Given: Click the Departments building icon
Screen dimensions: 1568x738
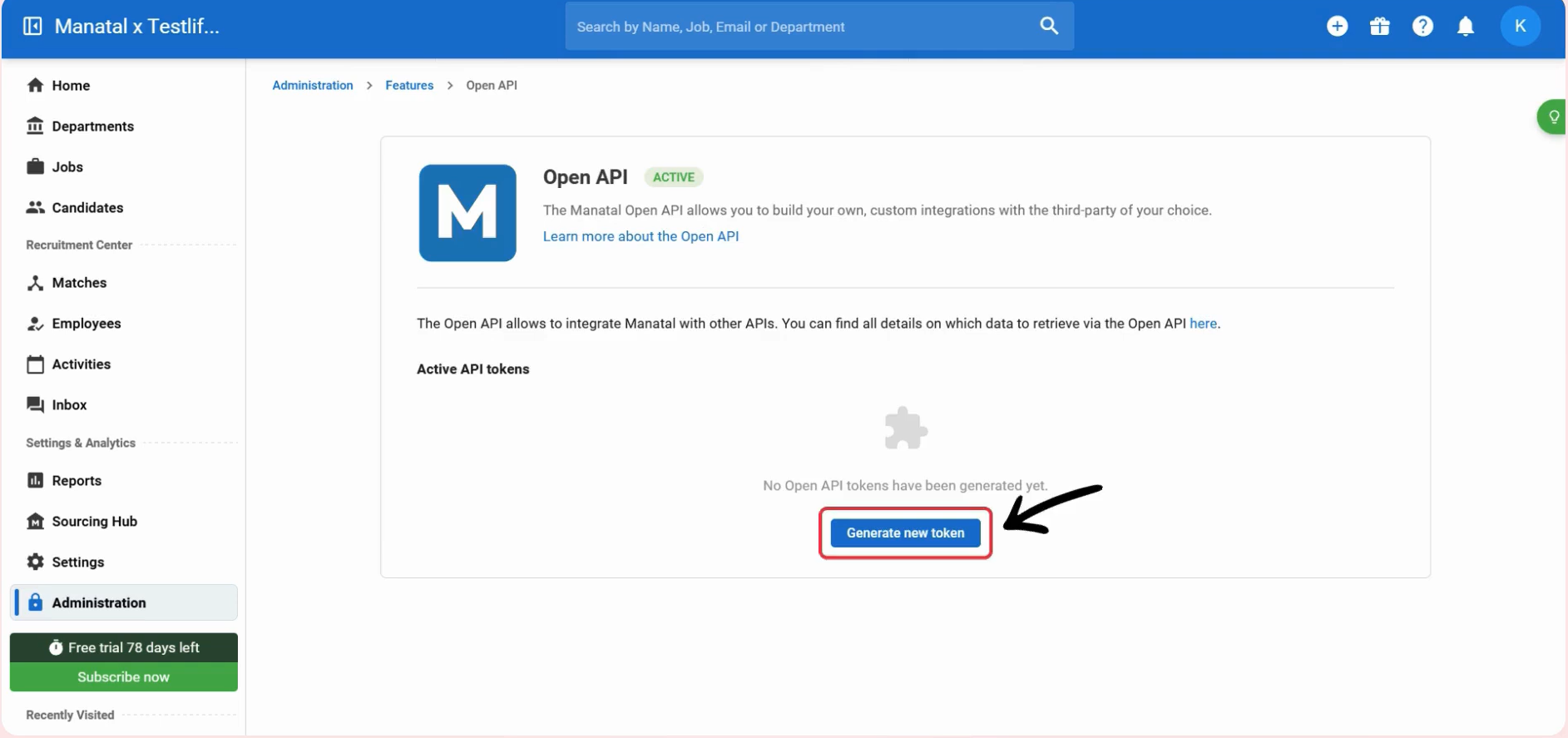Looking at the screenshot, I should [x=35, y=126].
